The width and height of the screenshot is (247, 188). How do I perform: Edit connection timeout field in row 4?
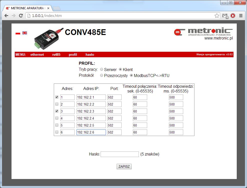tap(140, 118)
